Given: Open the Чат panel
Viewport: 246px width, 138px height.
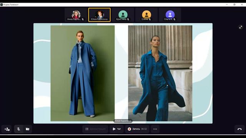Looking at the screenshot, I should point(117,129).
